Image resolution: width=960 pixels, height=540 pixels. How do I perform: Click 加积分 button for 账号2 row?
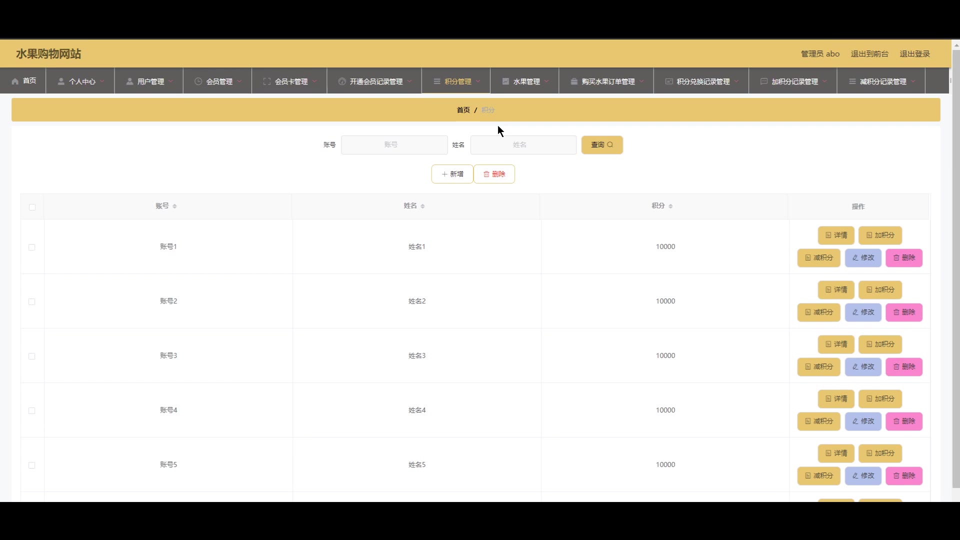tap(880, 289)
